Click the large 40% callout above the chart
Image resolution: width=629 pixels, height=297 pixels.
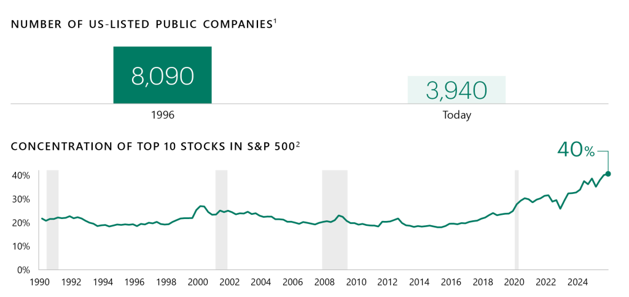(576, 149)
